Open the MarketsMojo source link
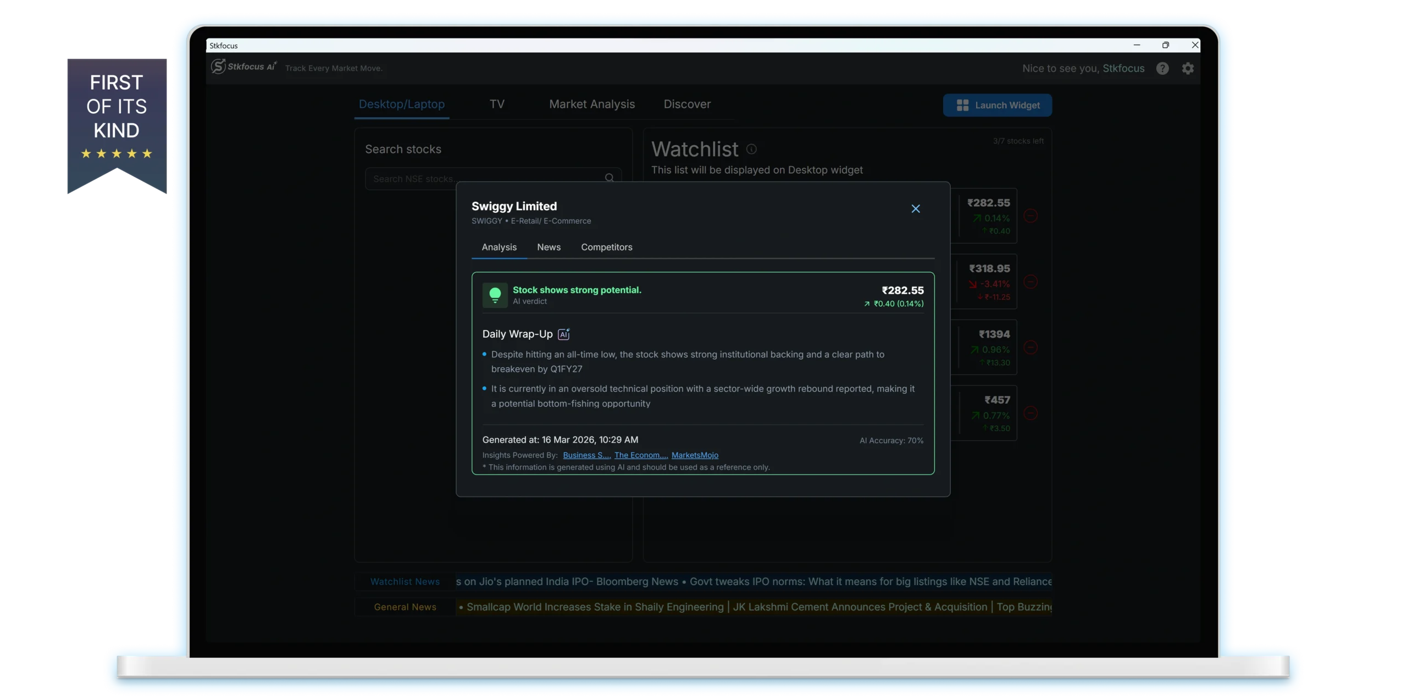Viewport: 1407px width, 700px height. 695,455
